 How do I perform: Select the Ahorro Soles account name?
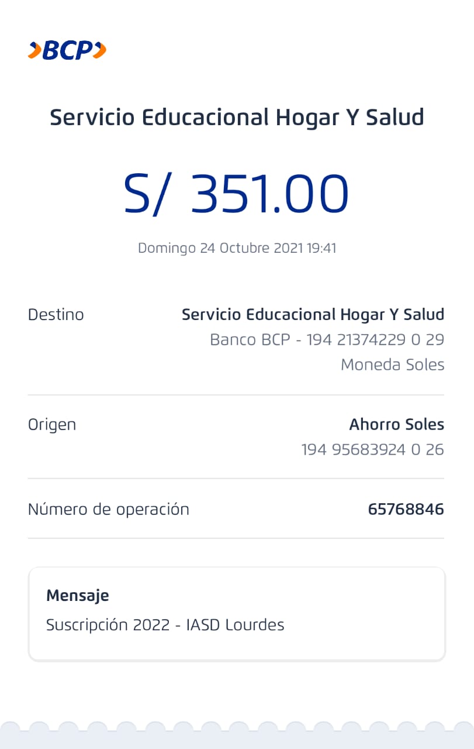pos(396,425)
